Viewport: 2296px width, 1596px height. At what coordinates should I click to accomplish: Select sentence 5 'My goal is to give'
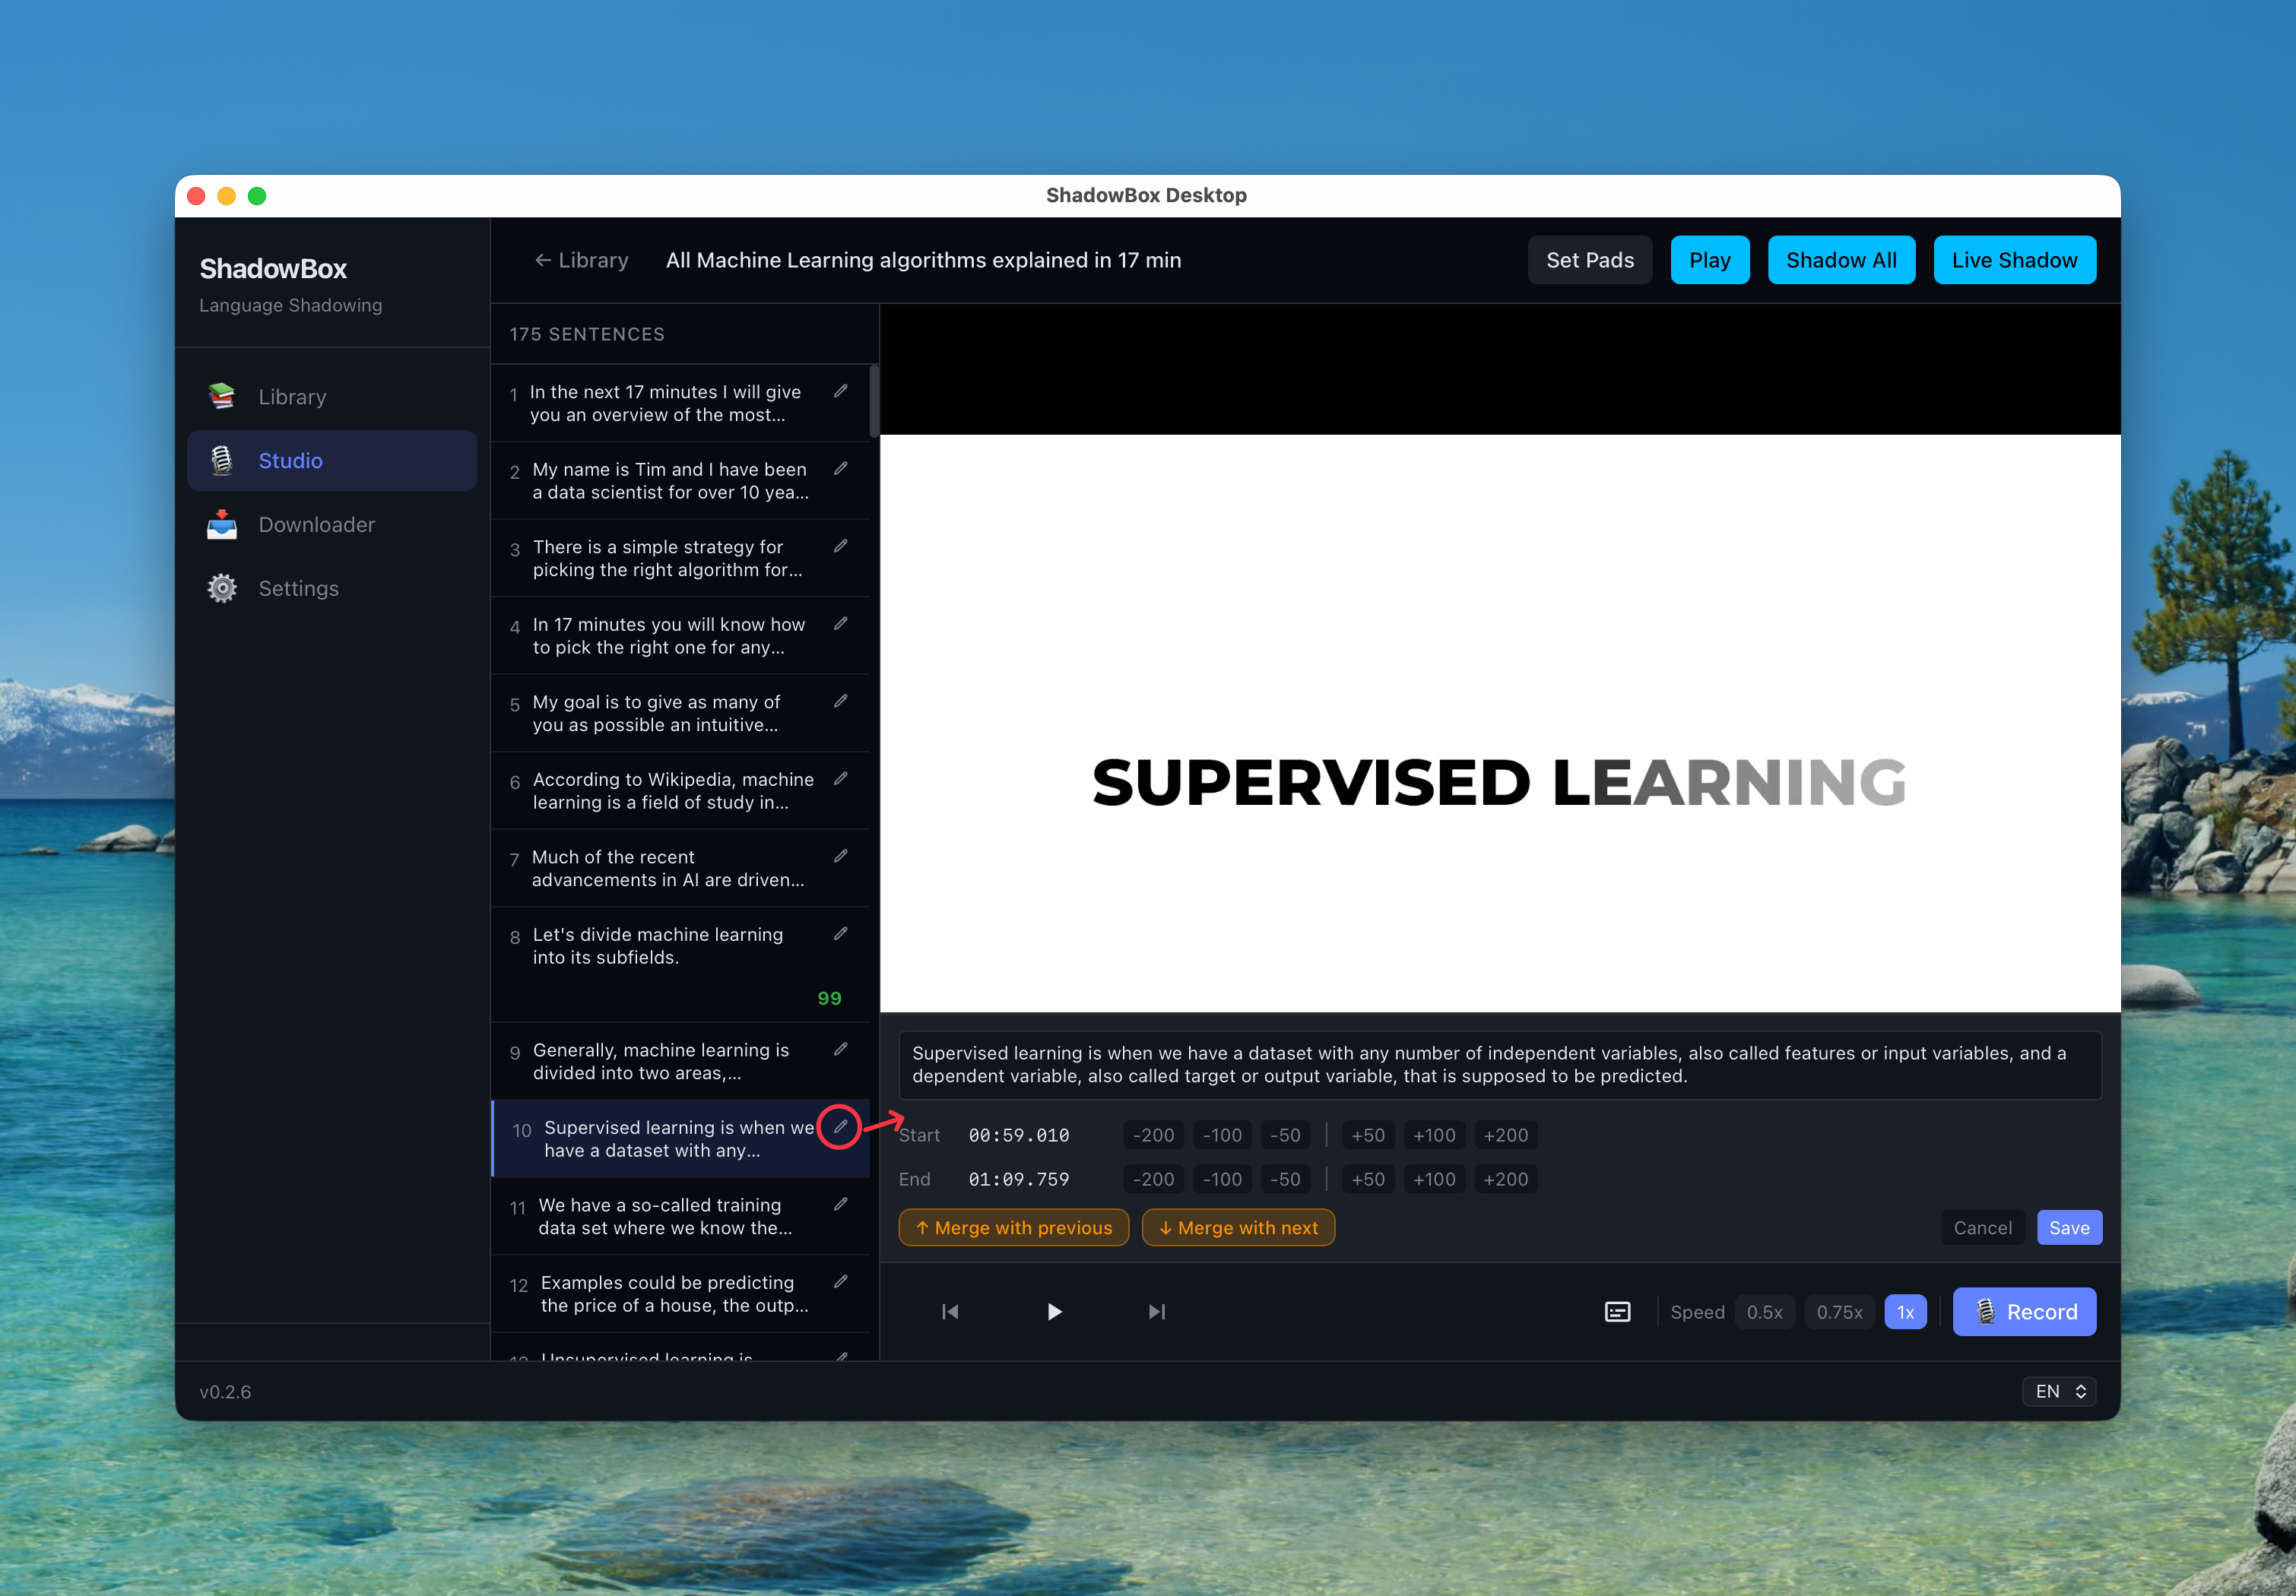(680, 713)
